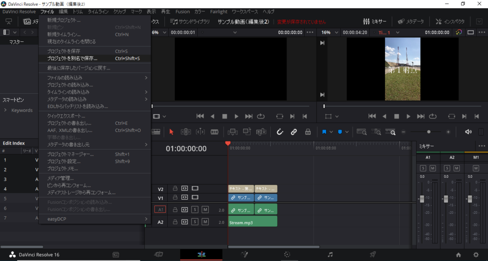Solo audio track A1 with S button

(x=195, y=210)
